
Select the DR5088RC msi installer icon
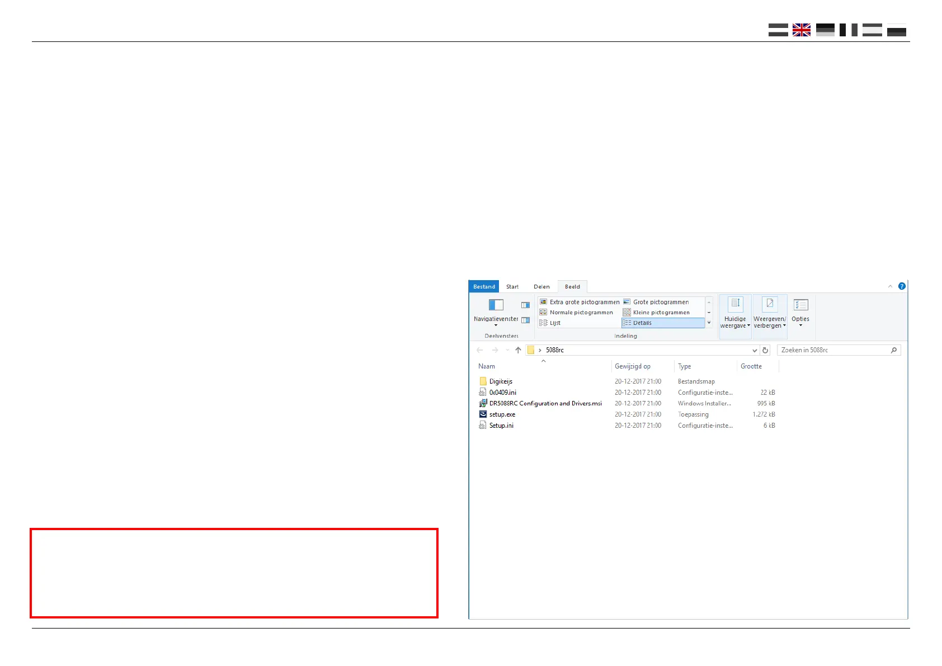click(483, 403)
